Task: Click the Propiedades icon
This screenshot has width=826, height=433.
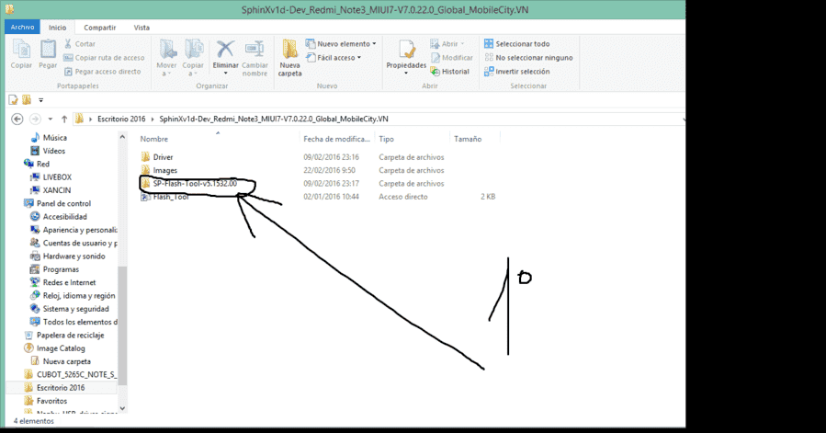Action: tap(406, 51)
